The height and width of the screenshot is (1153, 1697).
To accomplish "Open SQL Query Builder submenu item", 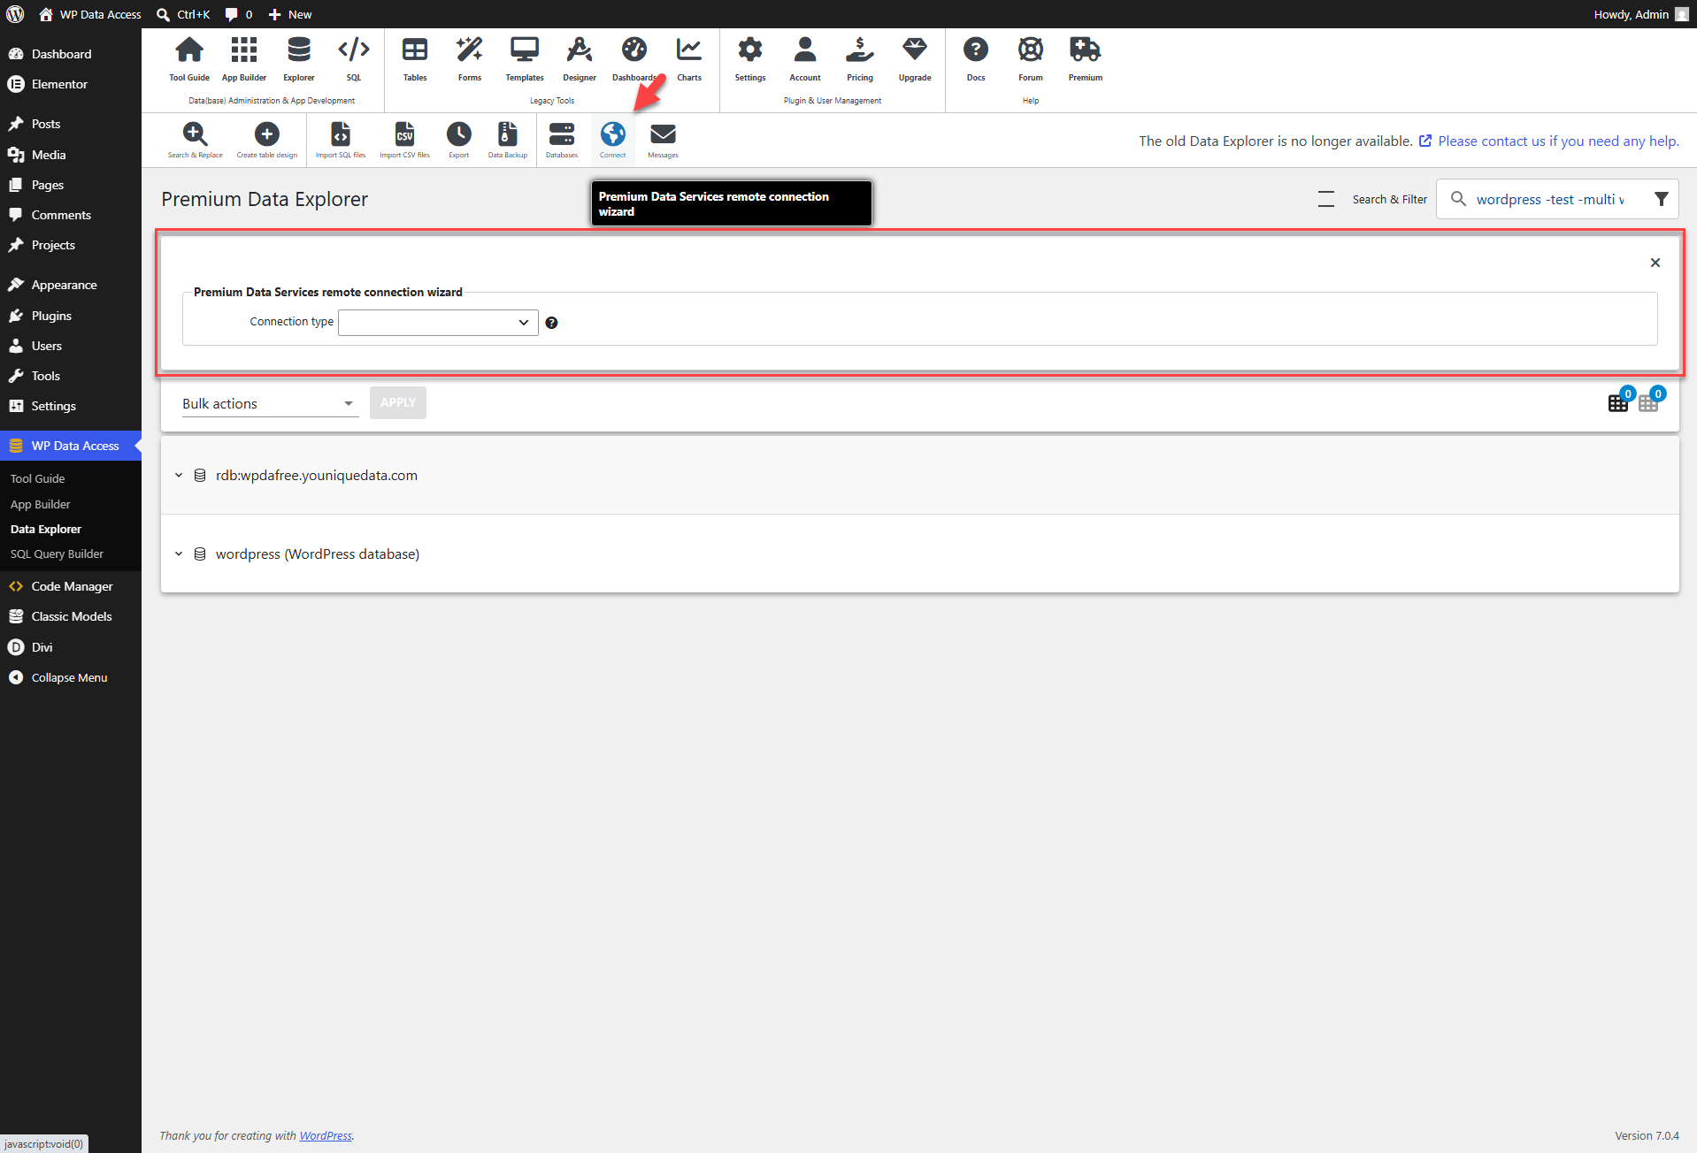I will point(57,554).
